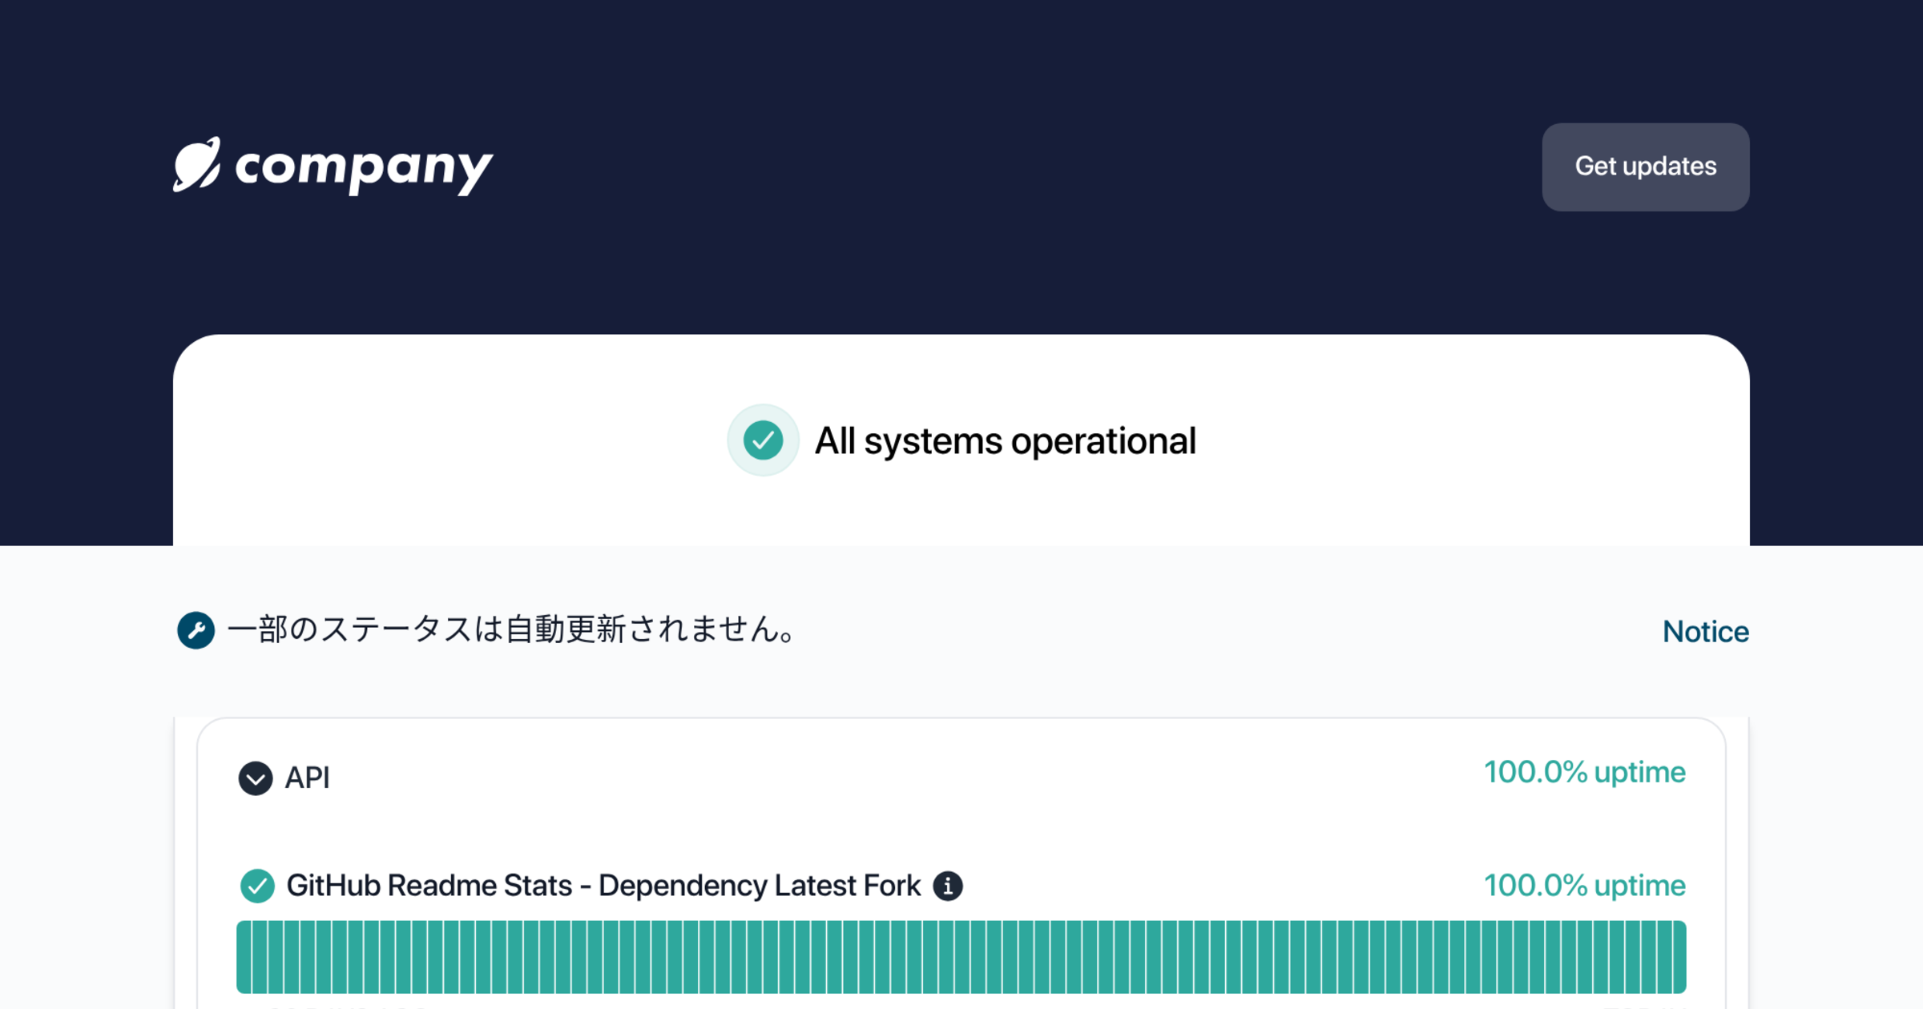Collapse the API group chevron

[256, 778]
